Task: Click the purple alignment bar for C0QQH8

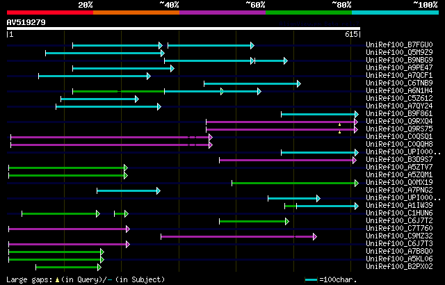Action: point(110,145)
